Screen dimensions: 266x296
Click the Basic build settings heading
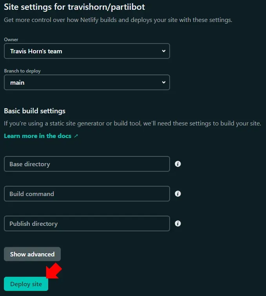(34, 111)
